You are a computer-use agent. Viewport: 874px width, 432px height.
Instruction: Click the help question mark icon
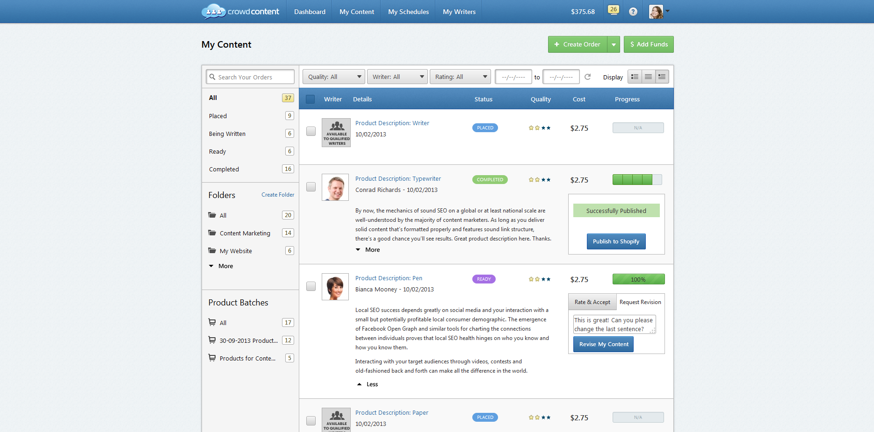coord(633,11)
